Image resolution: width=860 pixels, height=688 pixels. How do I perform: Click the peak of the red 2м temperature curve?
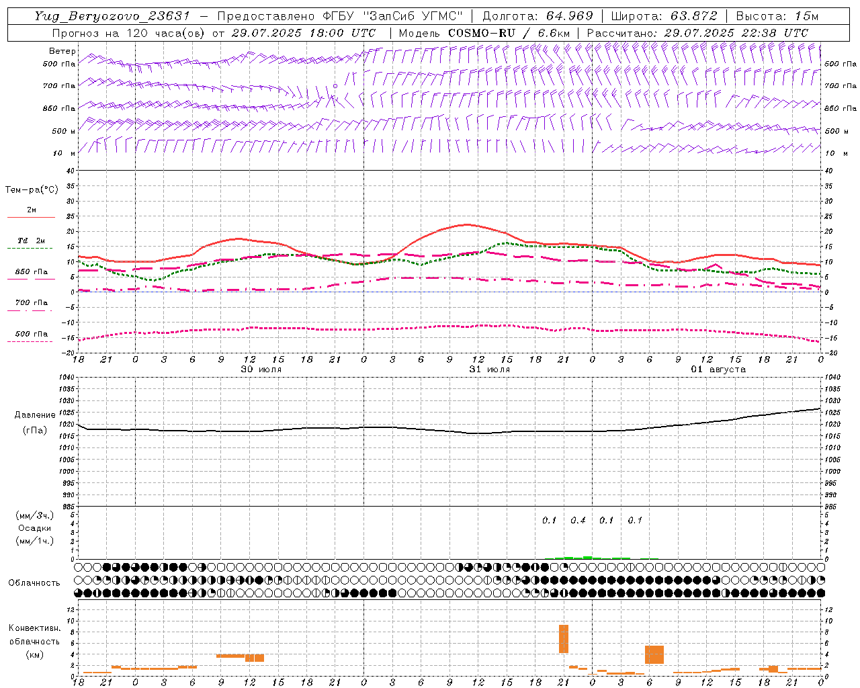(x=467, y=224)
